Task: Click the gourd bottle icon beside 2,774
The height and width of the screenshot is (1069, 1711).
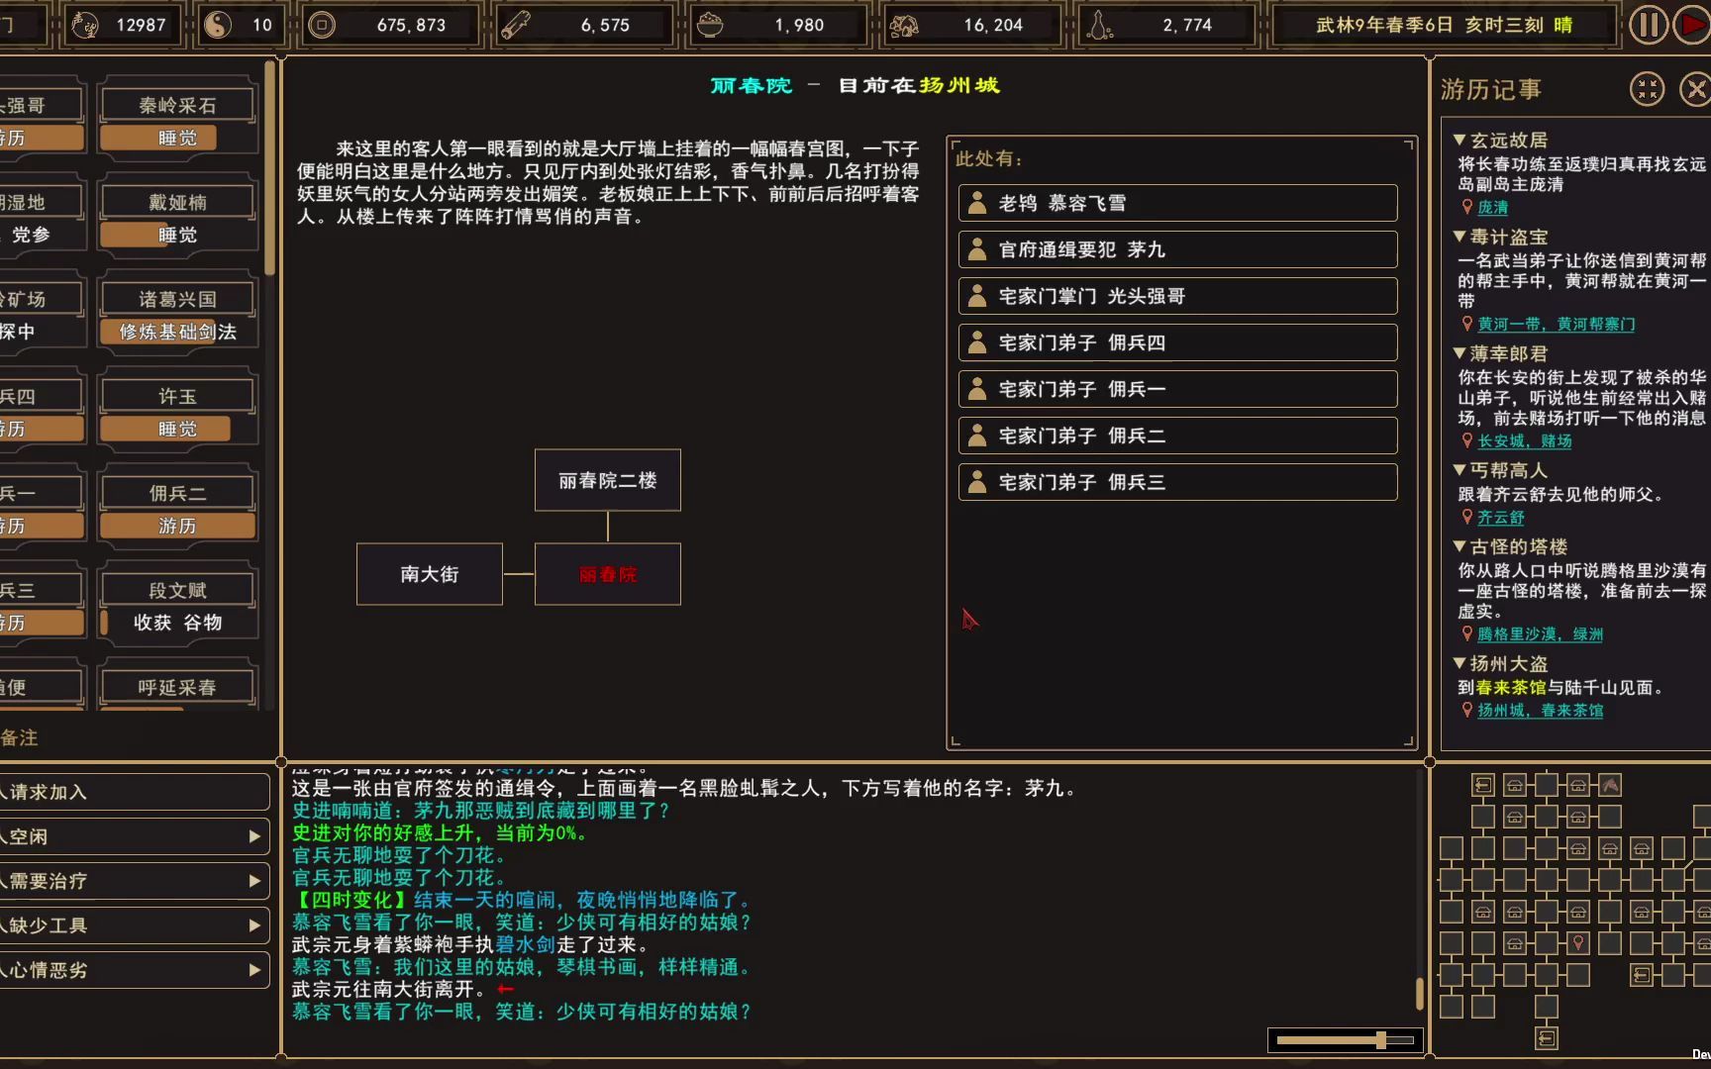Action: point(1099,25)
